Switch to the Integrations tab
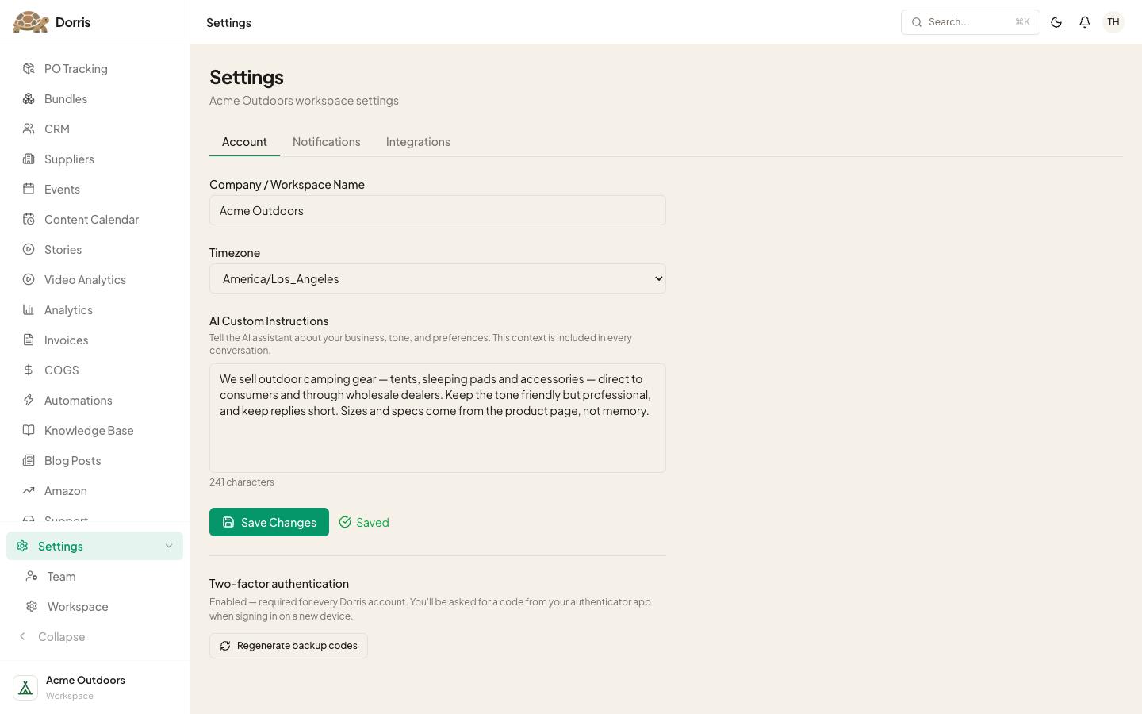Viewport: 1142px width, 714px height. (x=418, y=142)
